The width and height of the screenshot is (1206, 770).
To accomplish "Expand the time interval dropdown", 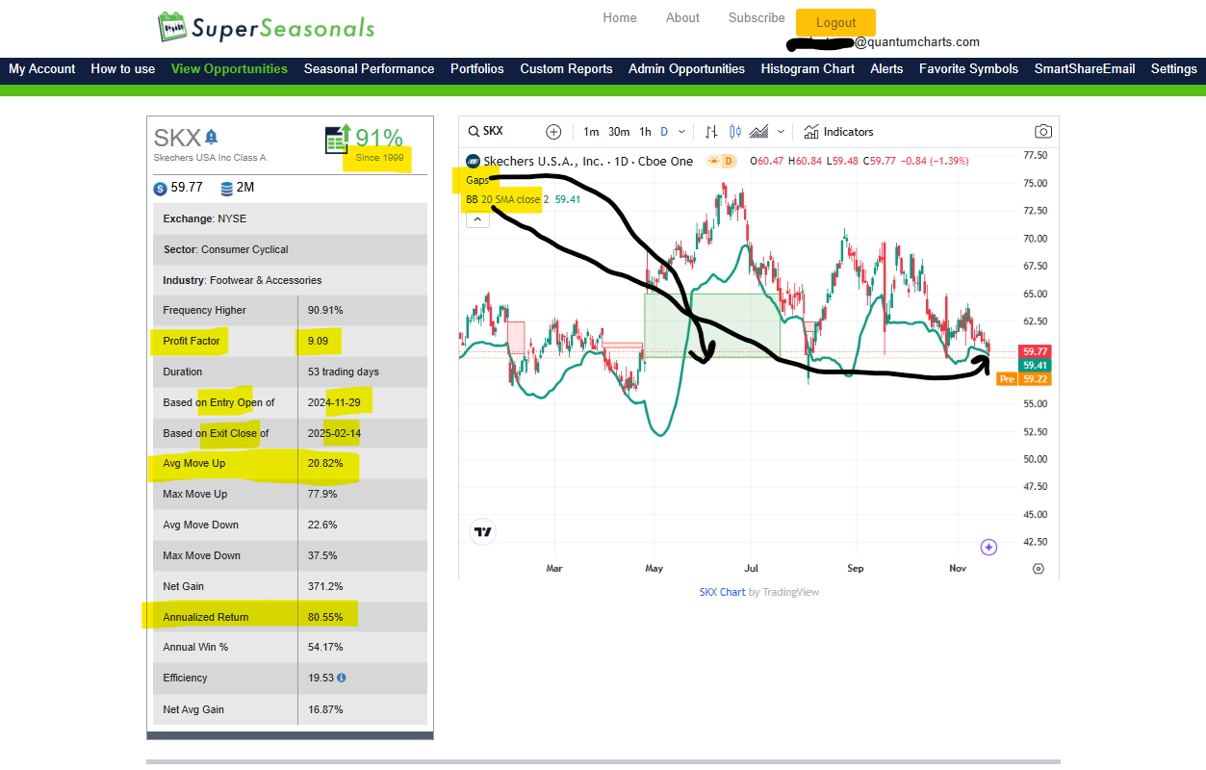I will pyautogui.click(x=682, y=132).
